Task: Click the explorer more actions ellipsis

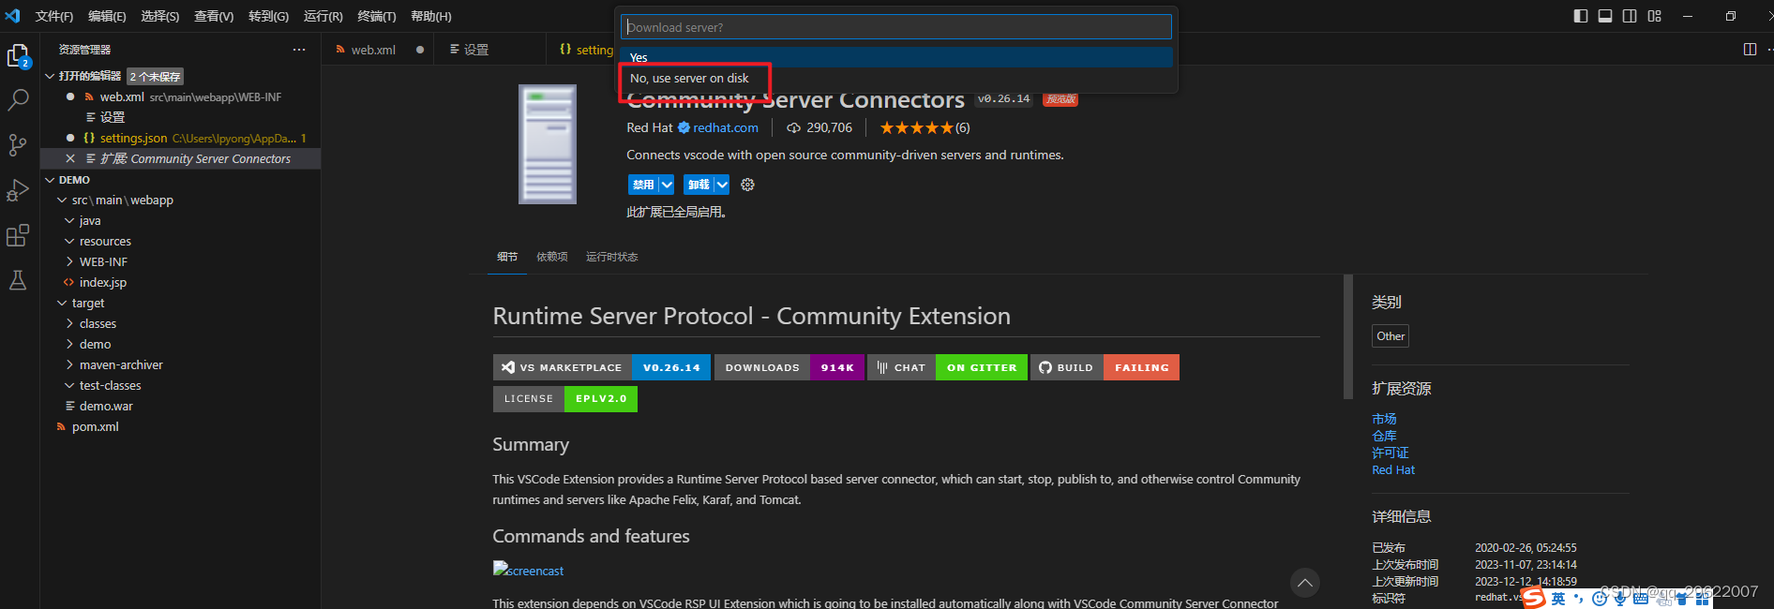Action: (x=299, y=50)
